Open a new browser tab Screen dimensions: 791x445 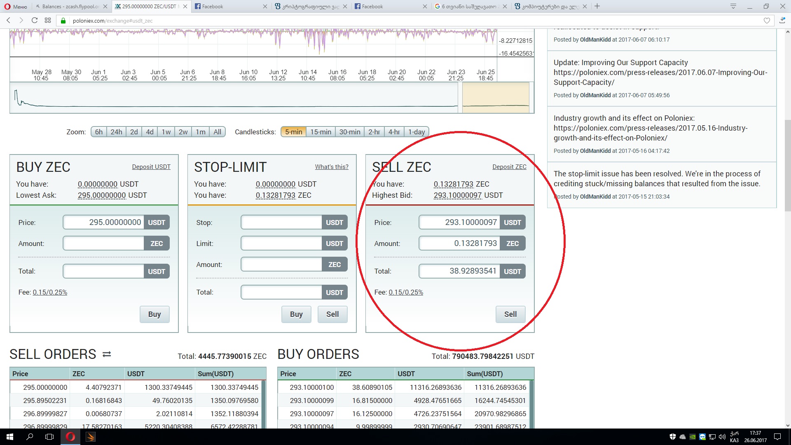pyautogui.click(x=597, y=6)
